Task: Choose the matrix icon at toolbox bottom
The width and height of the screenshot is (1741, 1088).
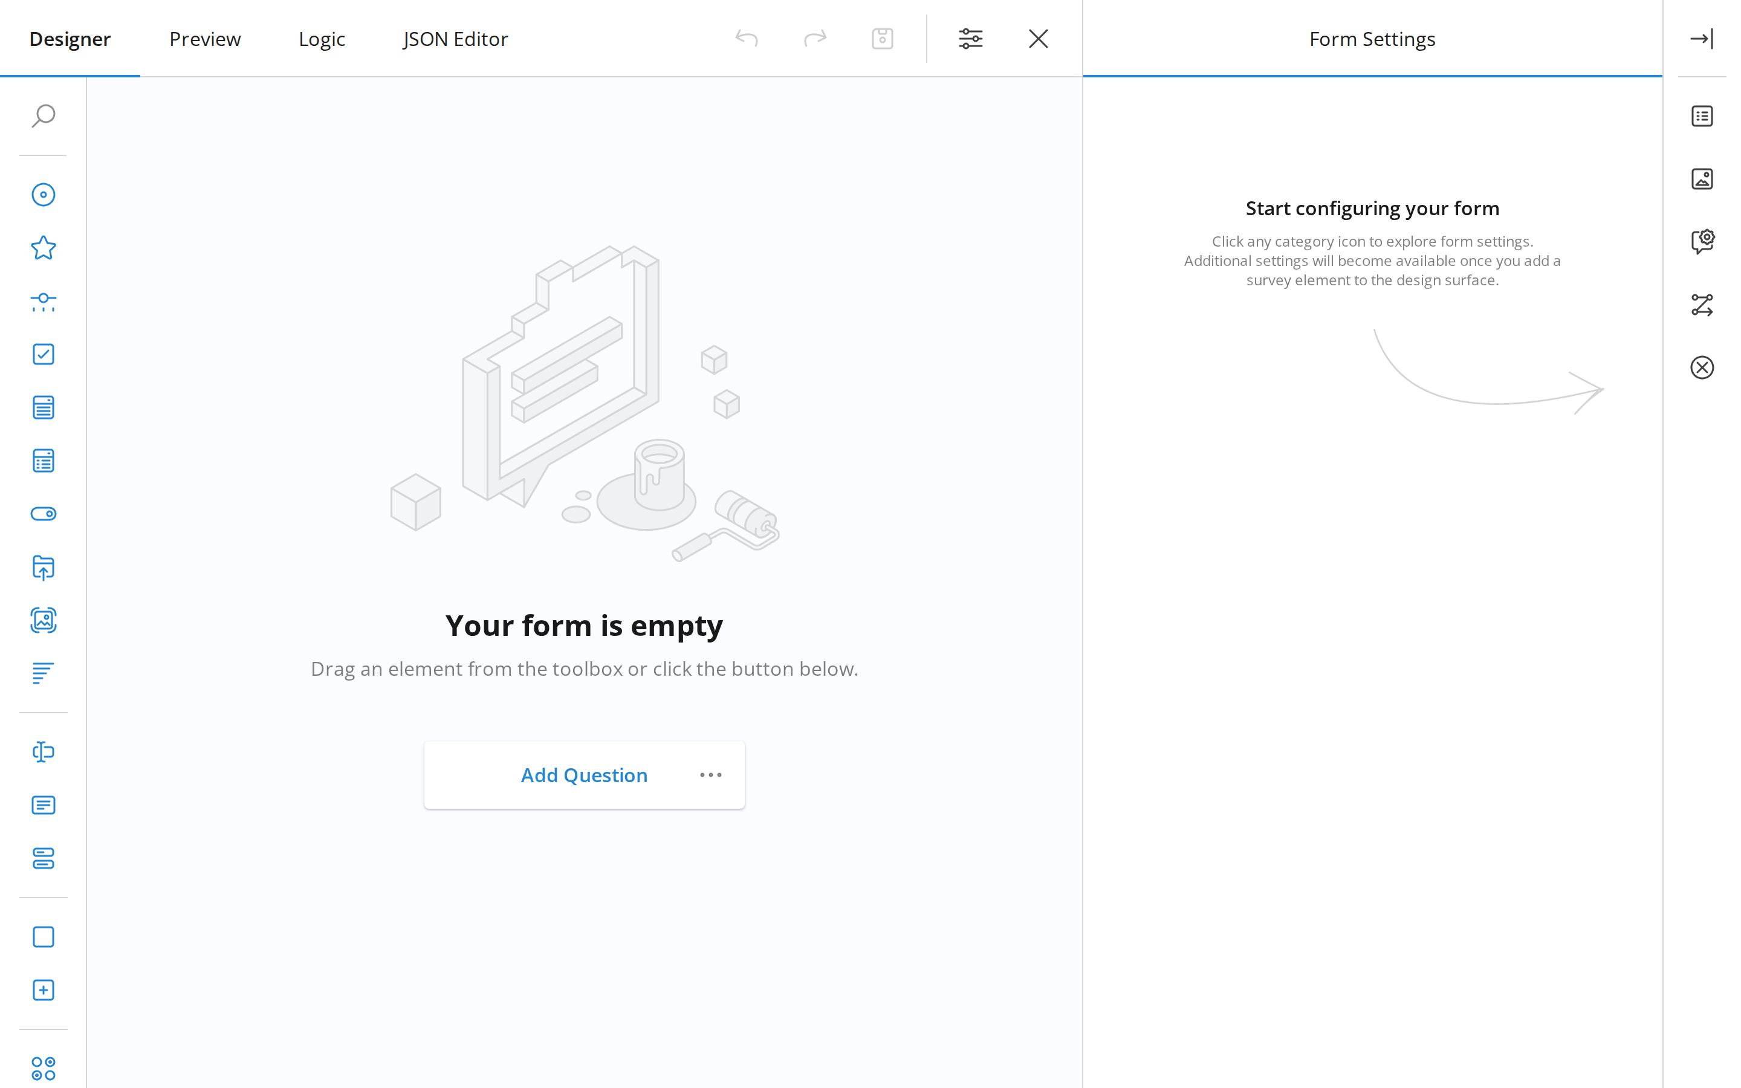Action: (43, 1069)
